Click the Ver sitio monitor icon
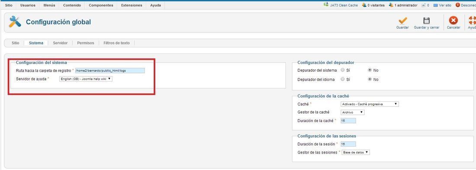This screenshot has height=170, width=476. [435, 6]
